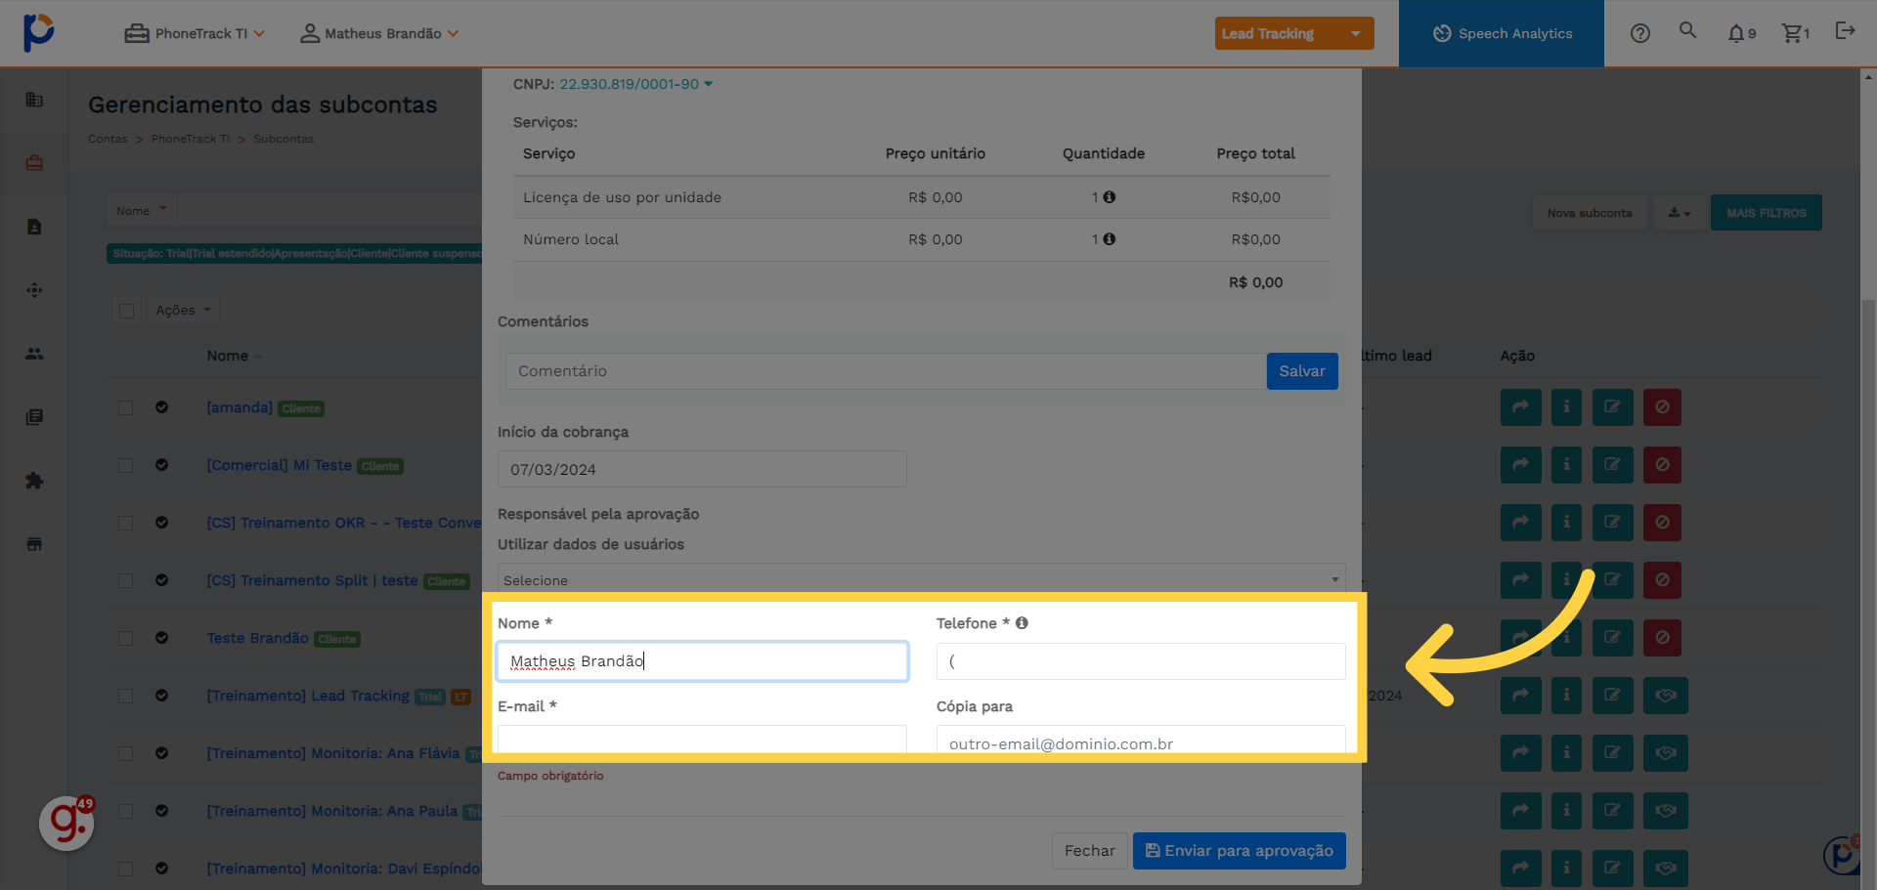Click the red block icon for [amanda] row
The image size is (1877, 890).
pos(1662,407)
